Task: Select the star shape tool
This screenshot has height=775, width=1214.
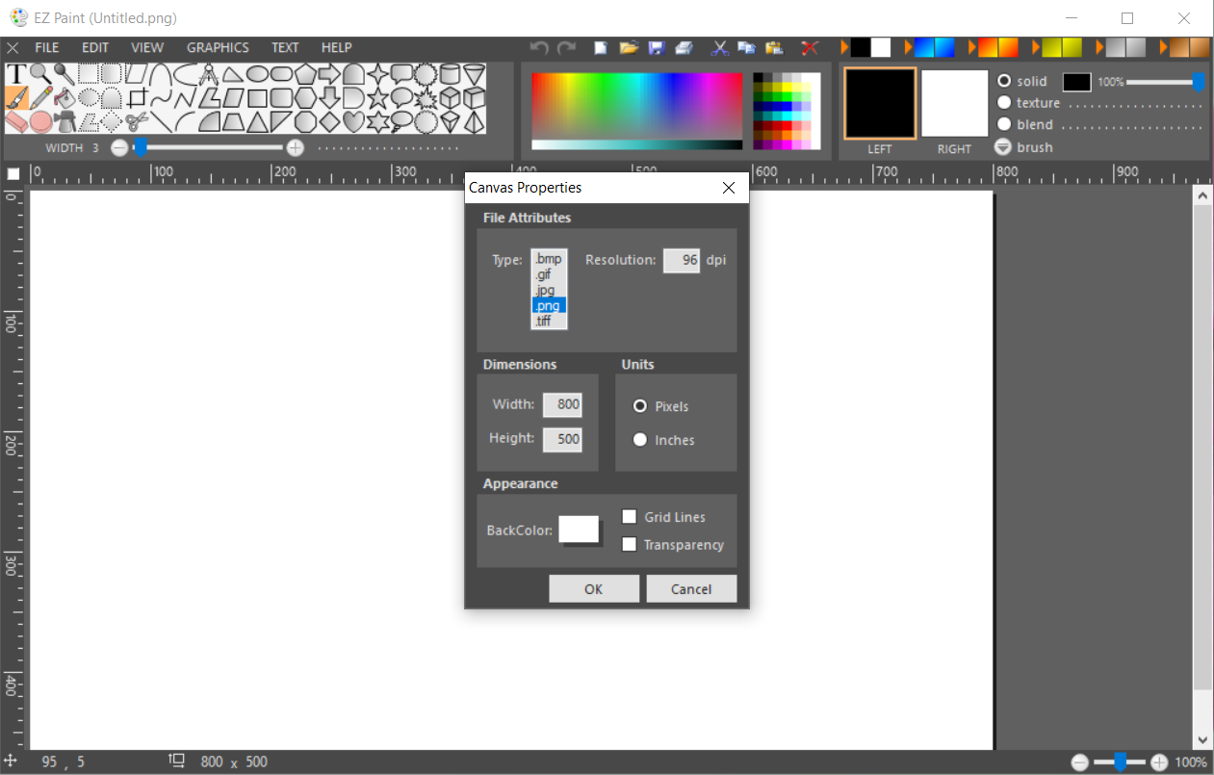Action: [x=378, y=96]
